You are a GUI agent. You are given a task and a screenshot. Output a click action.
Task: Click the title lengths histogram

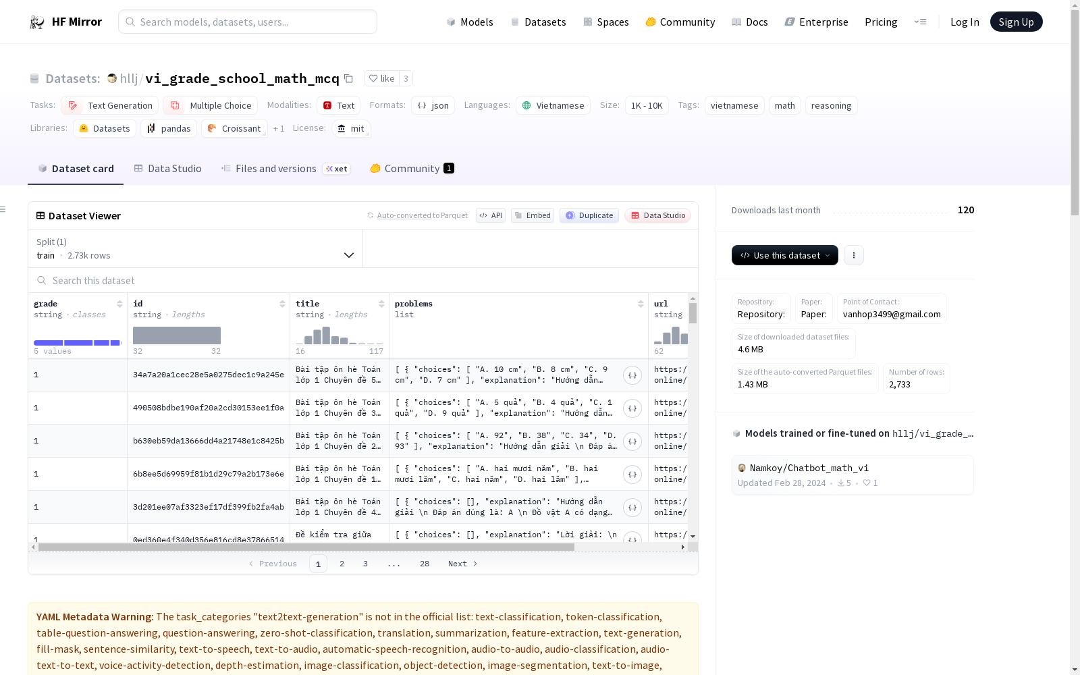point(340,335)
